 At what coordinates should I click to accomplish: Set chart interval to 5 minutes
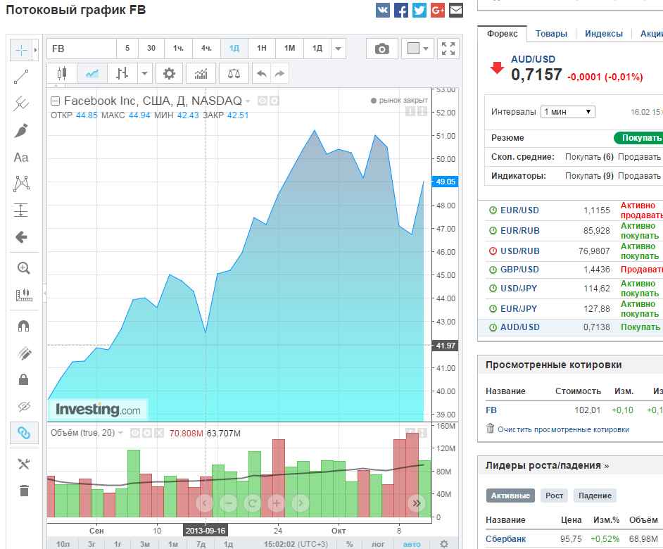pos(127,49)
